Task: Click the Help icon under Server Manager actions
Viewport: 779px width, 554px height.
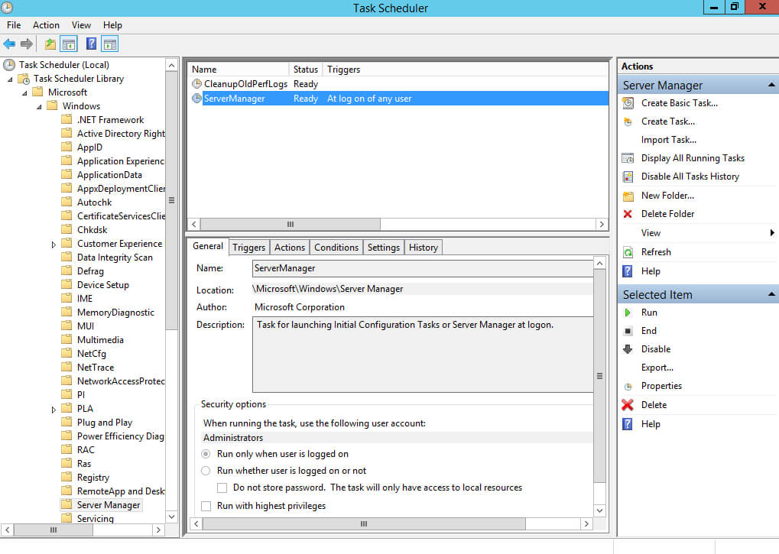Action: [x=628, y=271]
